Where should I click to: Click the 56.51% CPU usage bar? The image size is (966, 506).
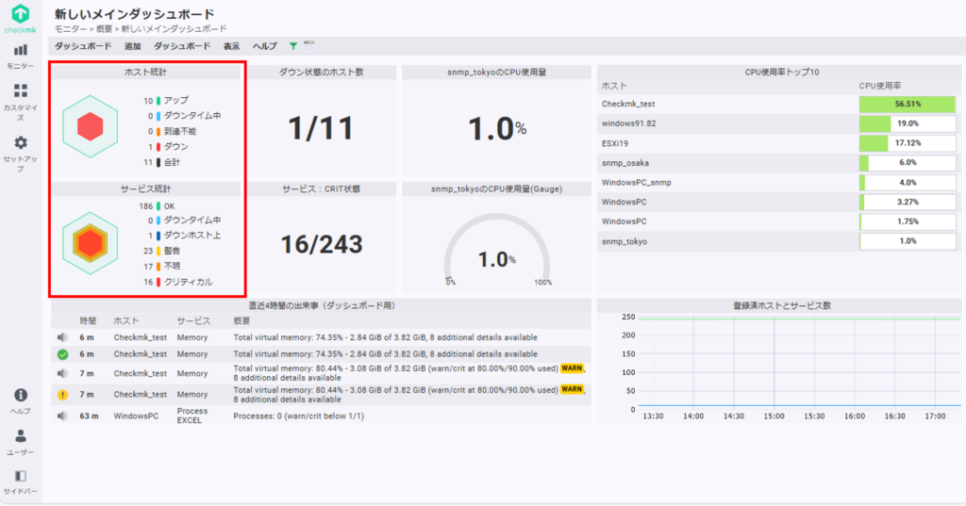[x=908, y=104]
